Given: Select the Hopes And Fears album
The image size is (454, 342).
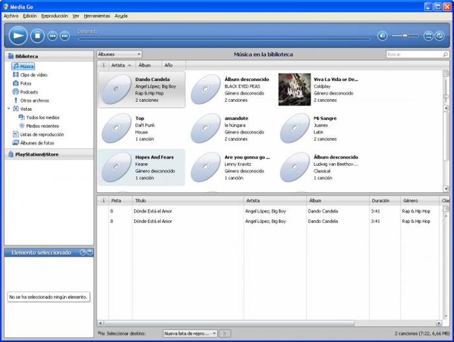Looking at the screenshot, I should coord(142,167).
